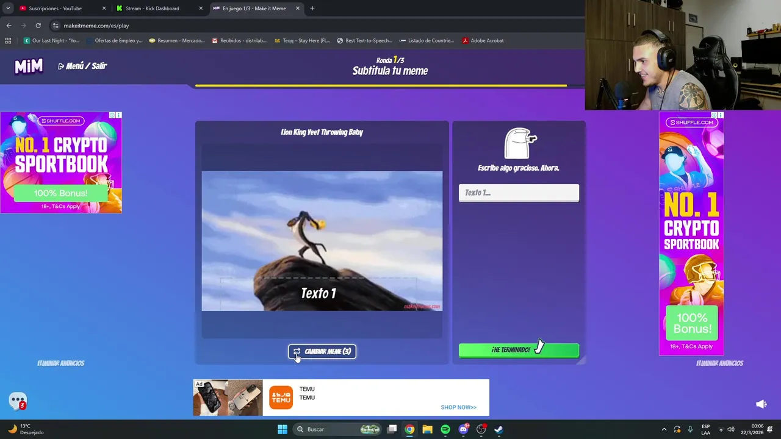The image size is (781, 439).
Task: Click the Temu logo in ad
Action: click(281, 398)
